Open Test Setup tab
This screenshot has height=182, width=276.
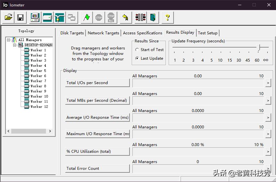point(208,33)
